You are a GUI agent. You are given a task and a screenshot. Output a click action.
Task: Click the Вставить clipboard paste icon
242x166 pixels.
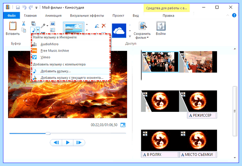(x=13, y=26)
